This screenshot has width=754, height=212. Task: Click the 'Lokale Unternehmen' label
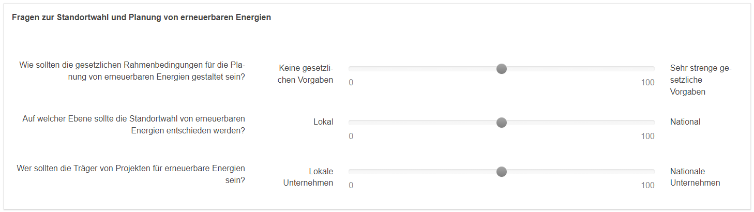pos(308,177)
